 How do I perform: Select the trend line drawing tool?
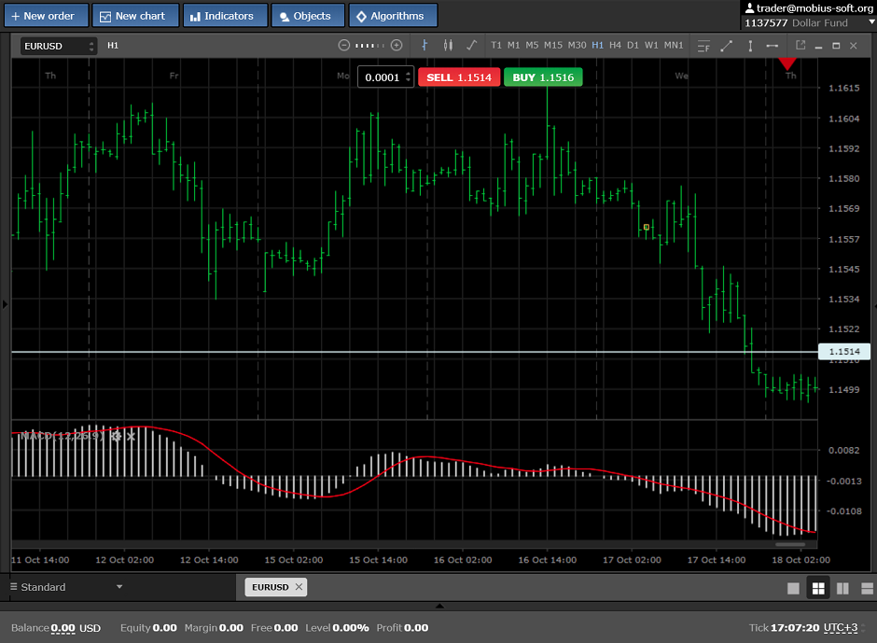(x=727, y=46)
